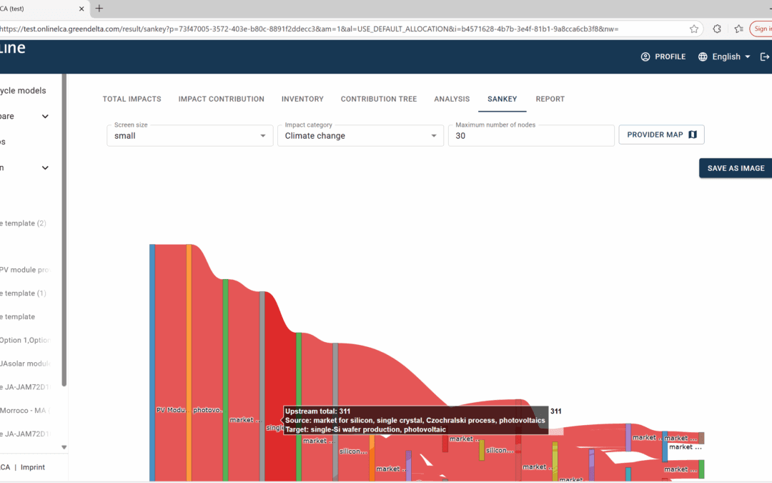Click the sidebar scrollbar down arrow
The width and height of the screenshot is (772, 483).
coord(64,447)
